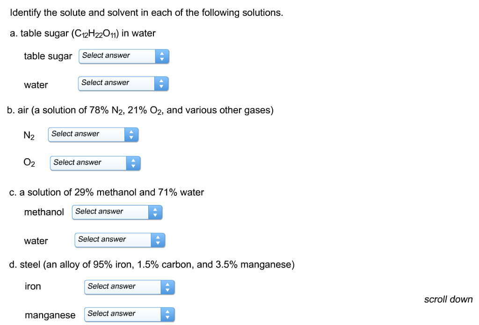Click the scroll down link
This screenshot has height=325, width=479.
tap(448, 299)
